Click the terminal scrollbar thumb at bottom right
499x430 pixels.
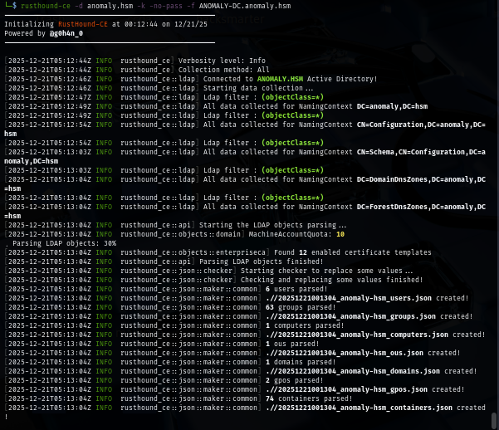coord(495,420)
